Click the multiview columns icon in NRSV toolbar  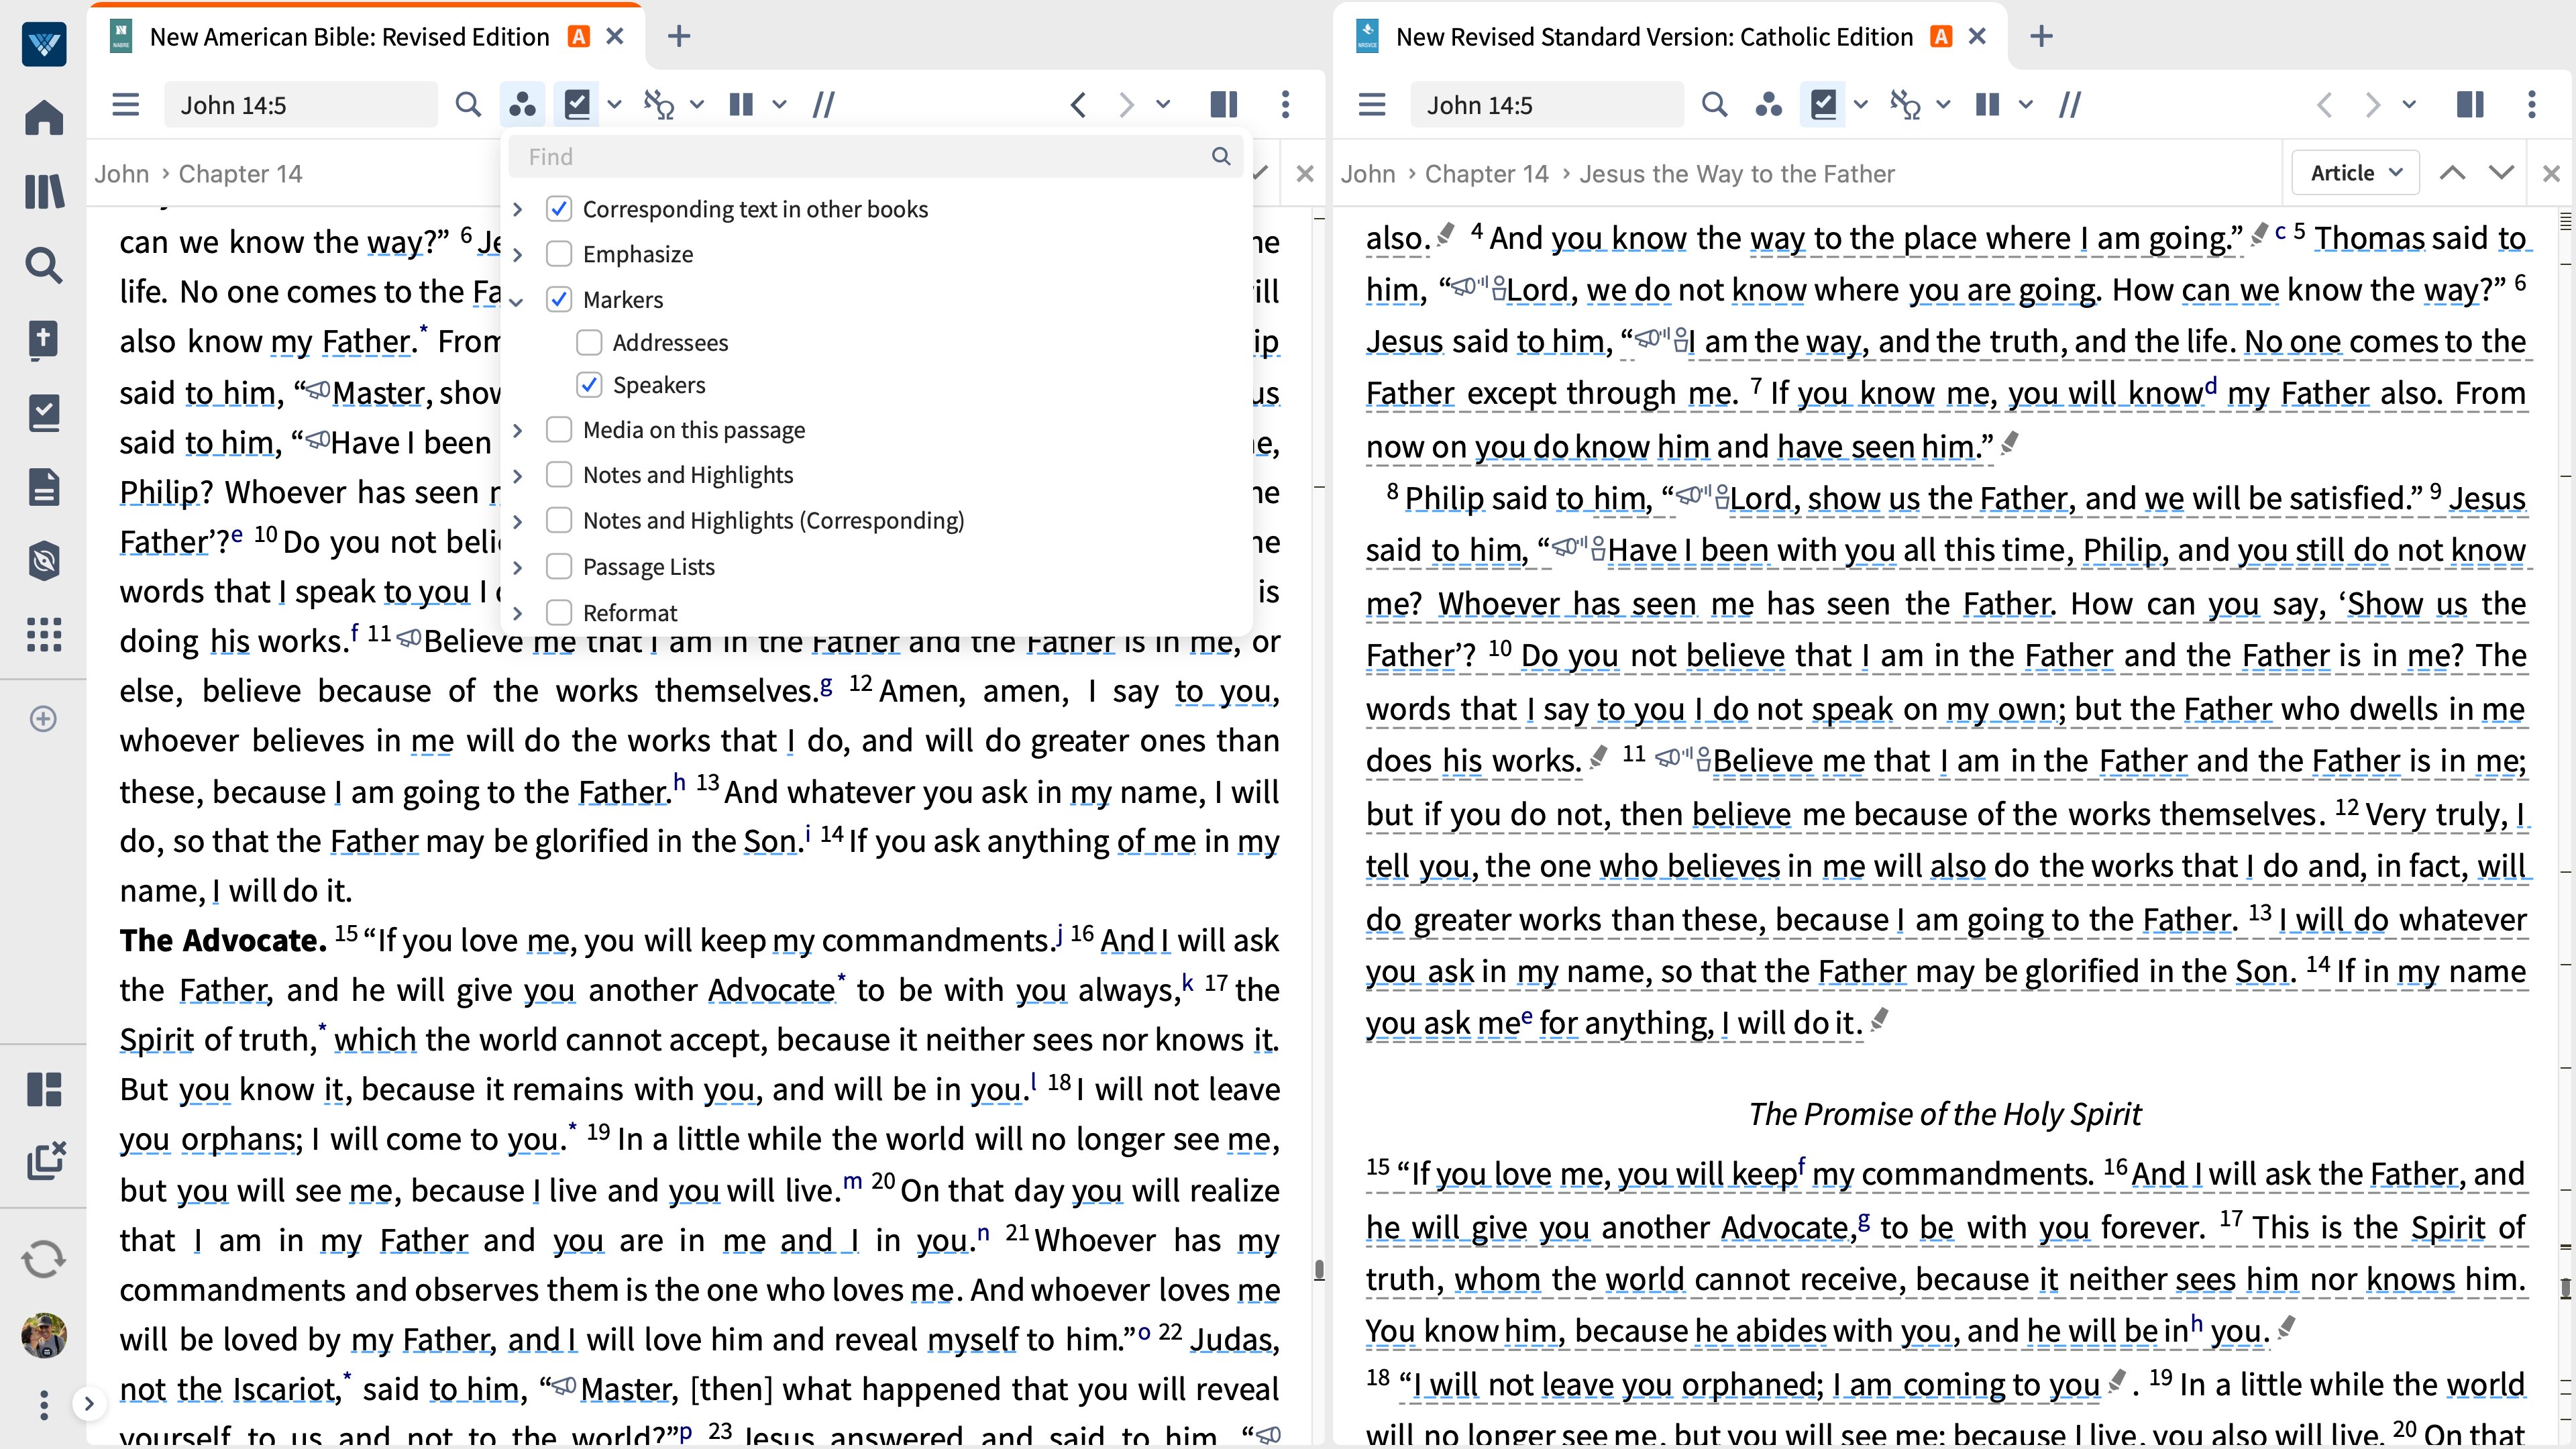click(x=2470, y=104)
